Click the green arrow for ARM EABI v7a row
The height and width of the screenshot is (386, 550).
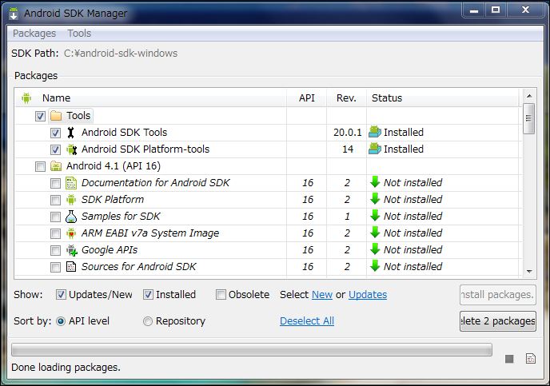375,233
